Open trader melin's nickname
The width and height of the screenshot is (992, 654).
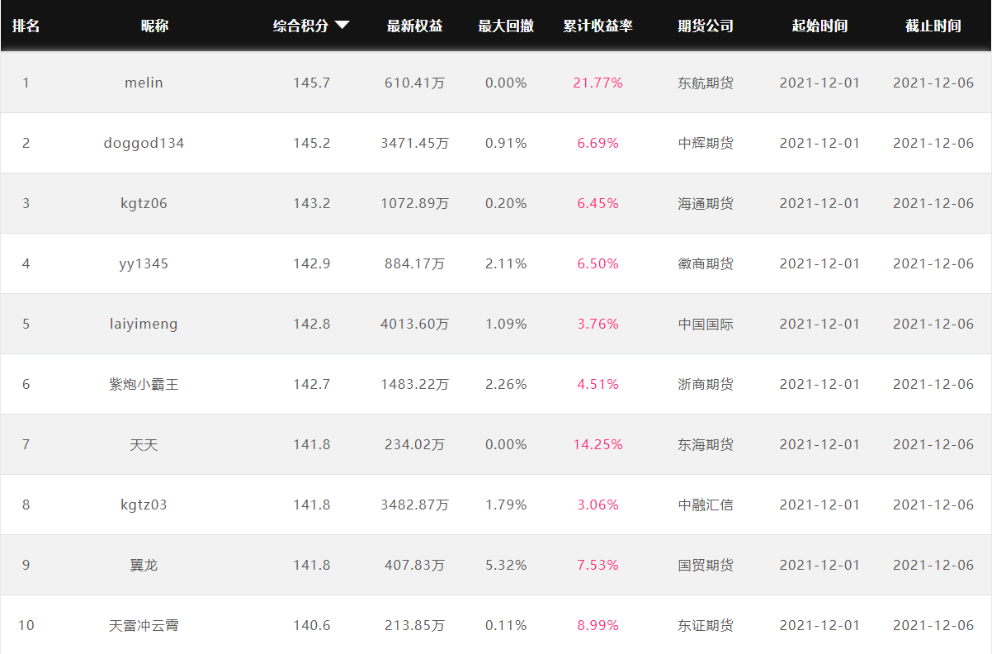coord(144,83)
